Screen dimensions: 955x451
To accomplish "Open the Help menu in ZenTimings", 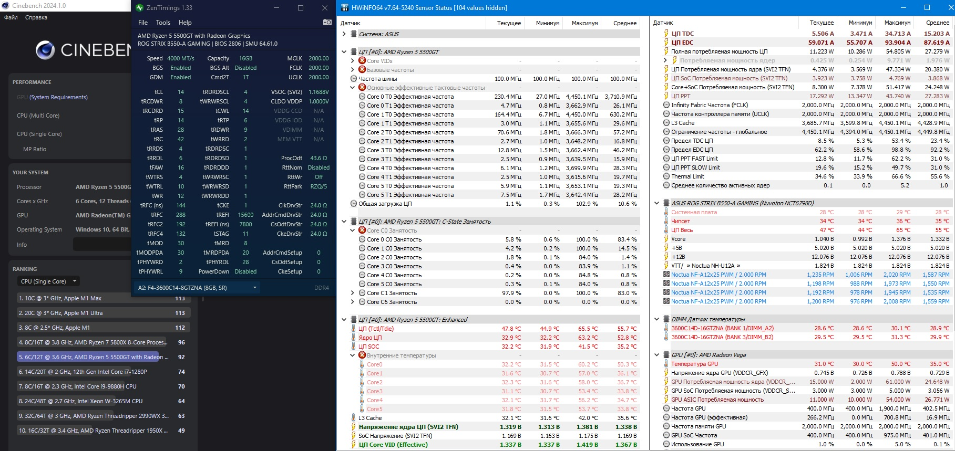I will (x=185, y=23).
